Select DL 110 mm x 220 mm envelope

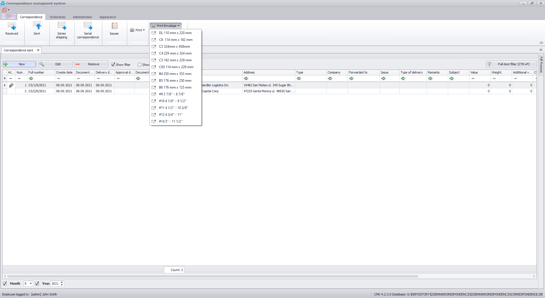(175, 33)
